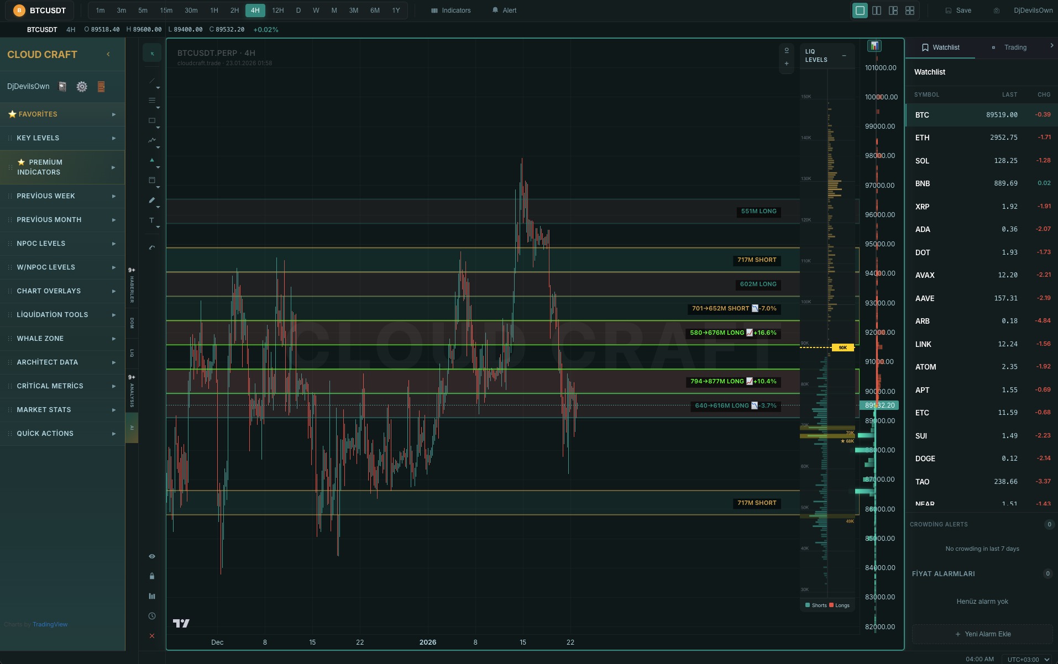Click the red X remove drawings icon
Viewport: 1058px width, 664px height.
click(x=152, y=636)
